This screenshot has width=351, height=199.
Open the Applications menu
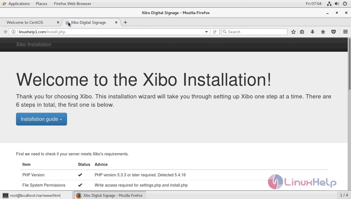click(x=16, y=4)
